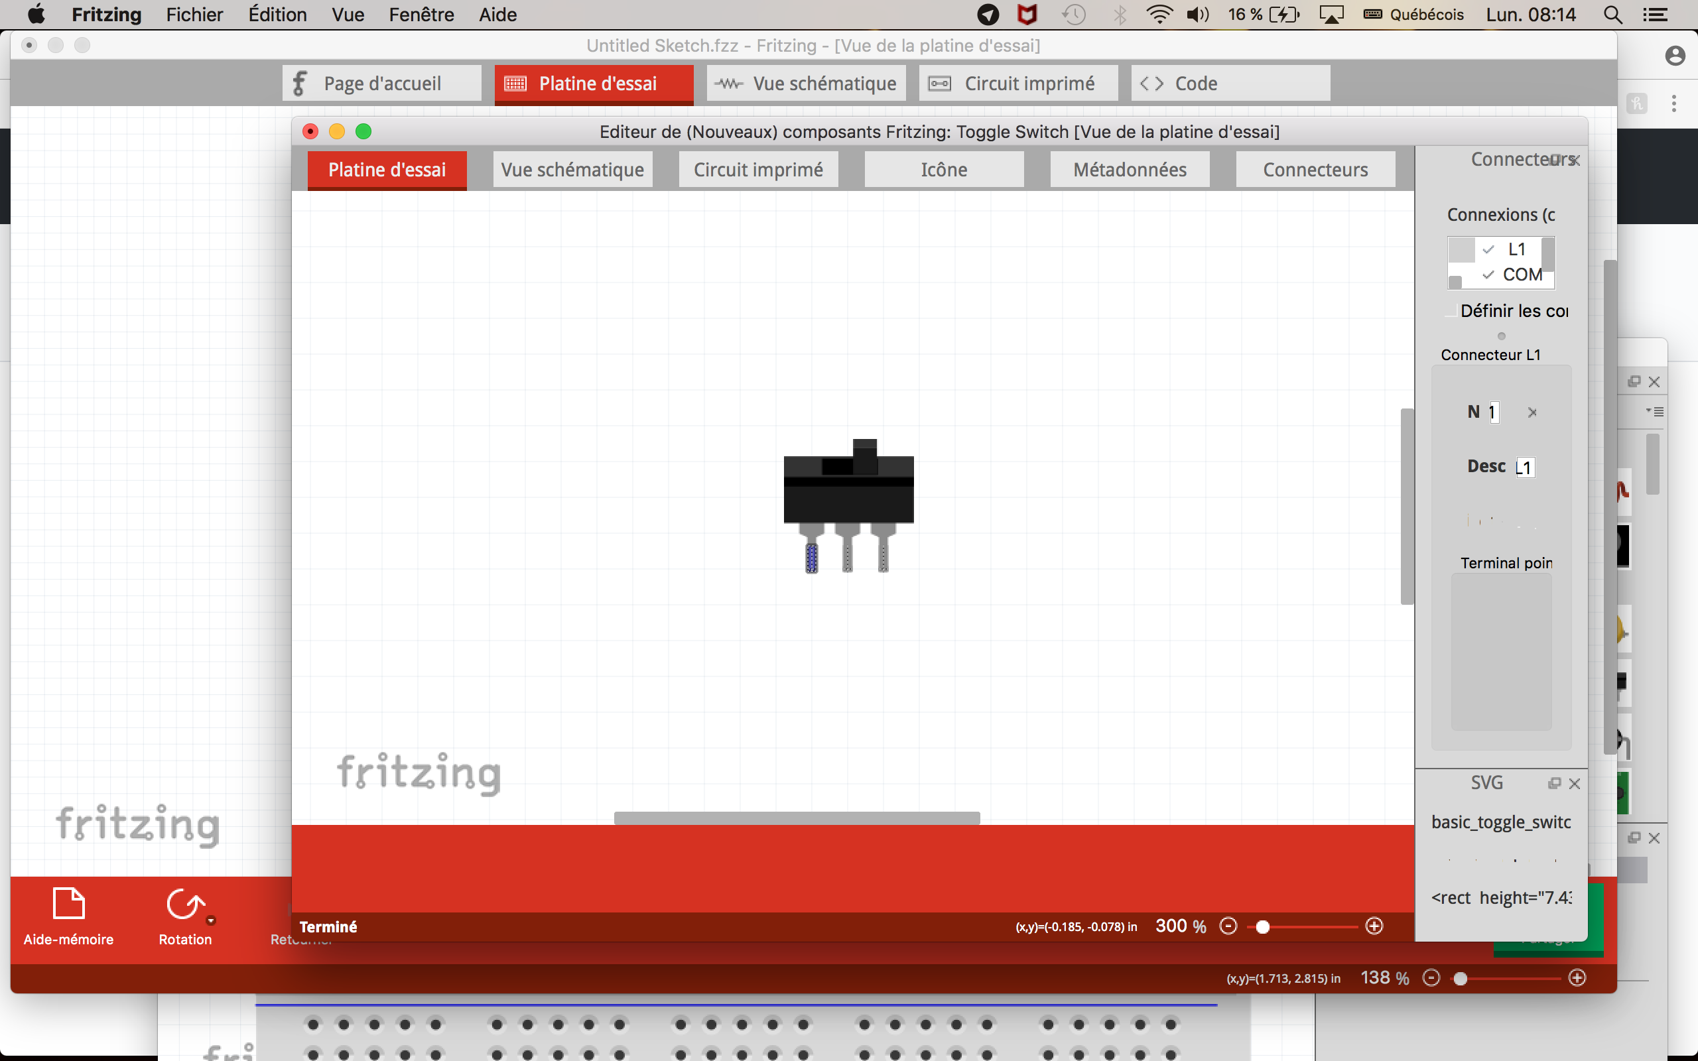
Task: Click main window zoom-out minus icon
Action: tap(1431, 977)
